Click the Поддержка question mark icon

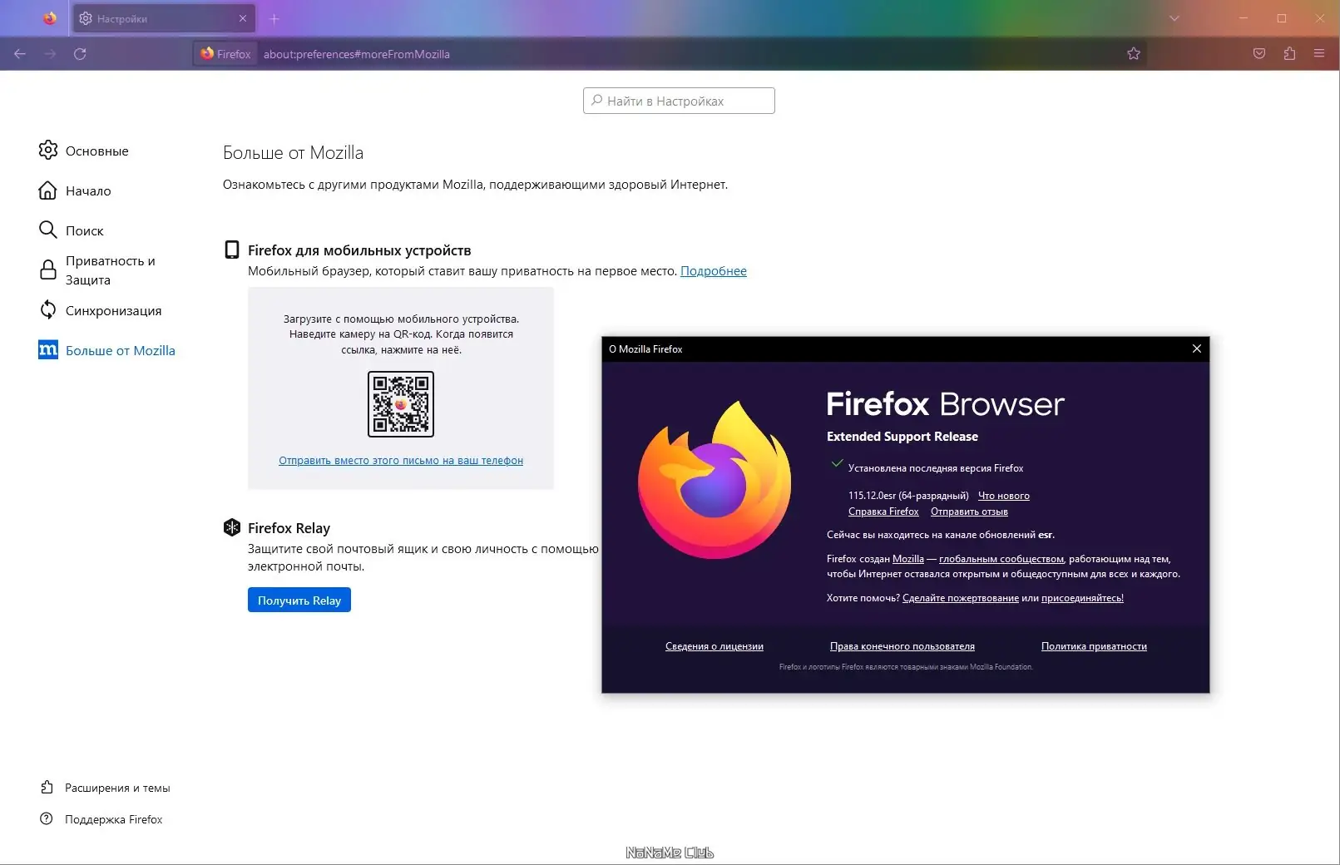point(47,818)
